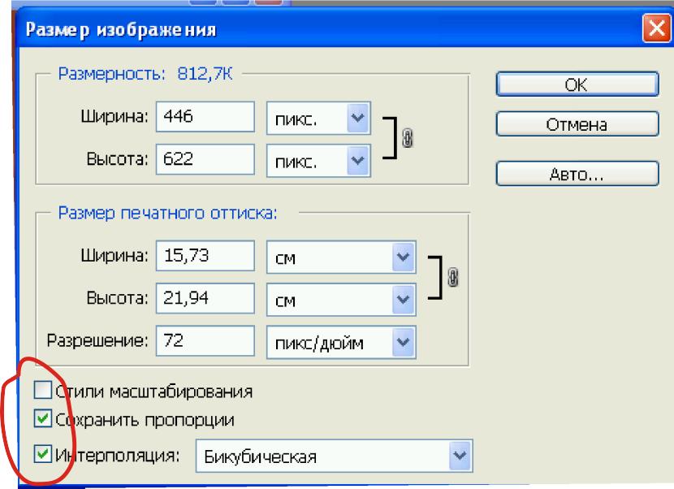Click resolution field showing 72

pyautogui.click(x=205, y=340)
